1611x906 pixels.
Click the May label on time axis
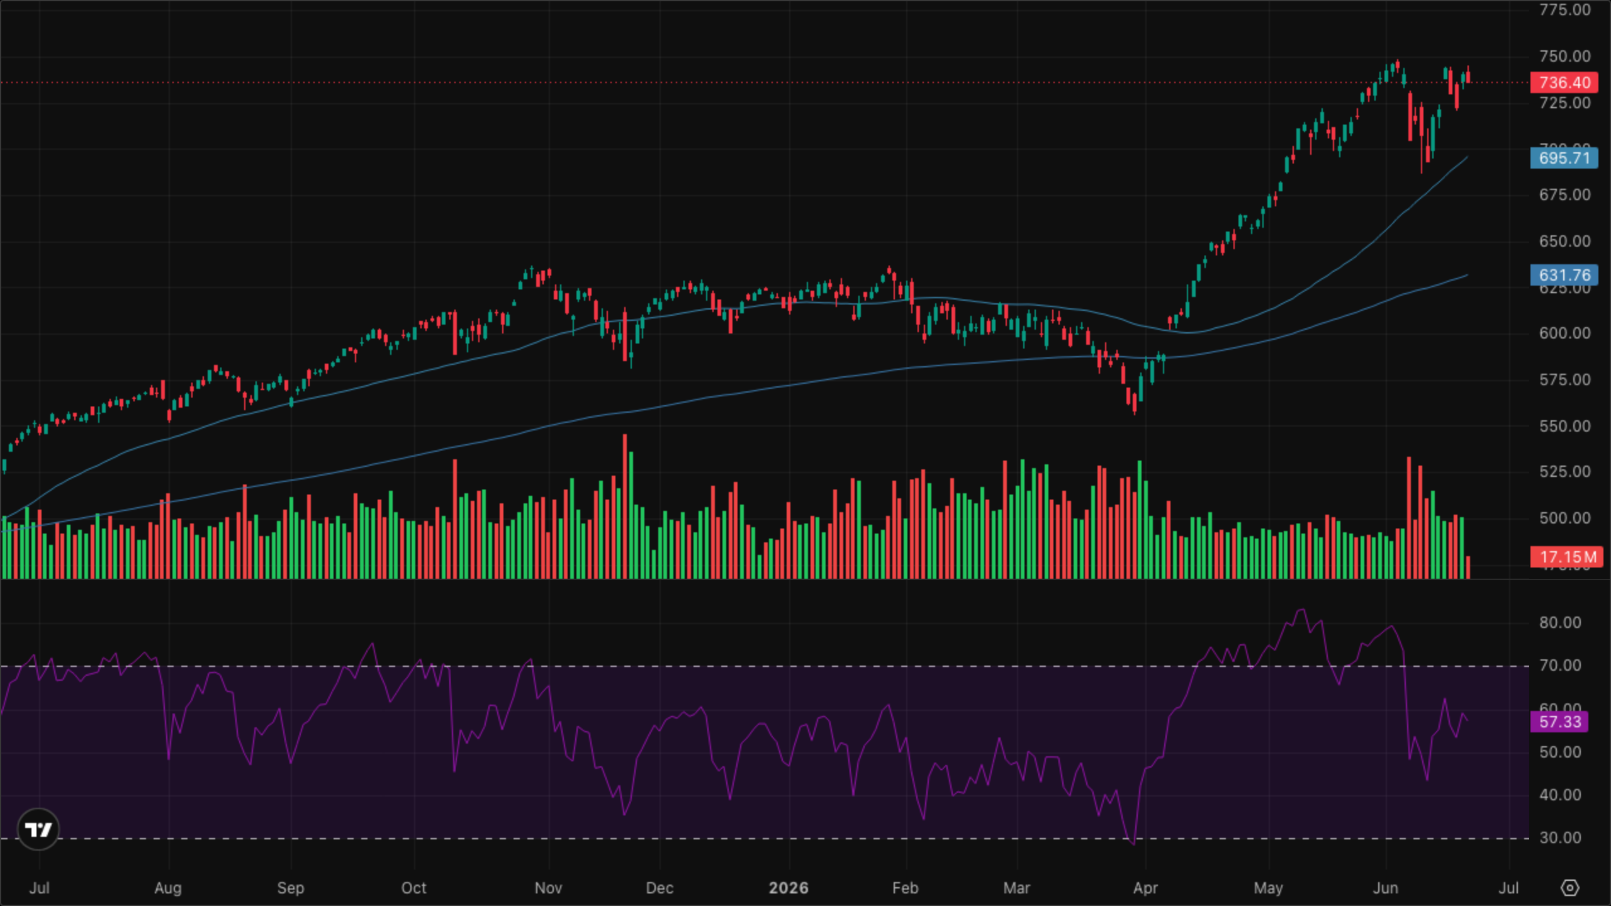click(1268, 888)
